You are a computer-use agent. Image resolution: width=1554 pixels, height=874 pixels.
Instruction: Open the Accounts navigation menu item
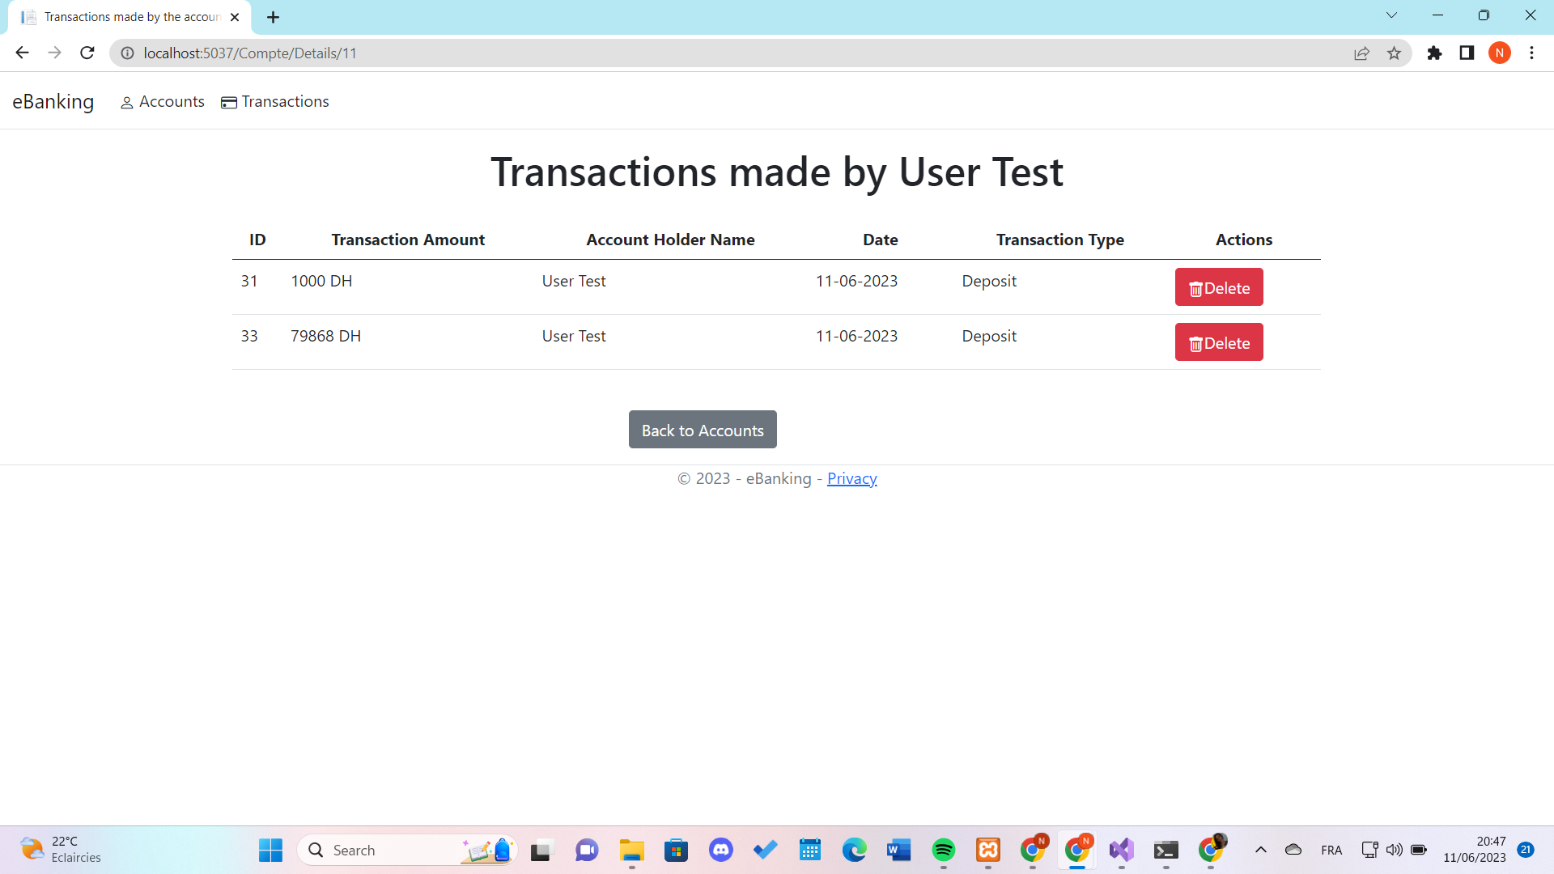(163, 102)
